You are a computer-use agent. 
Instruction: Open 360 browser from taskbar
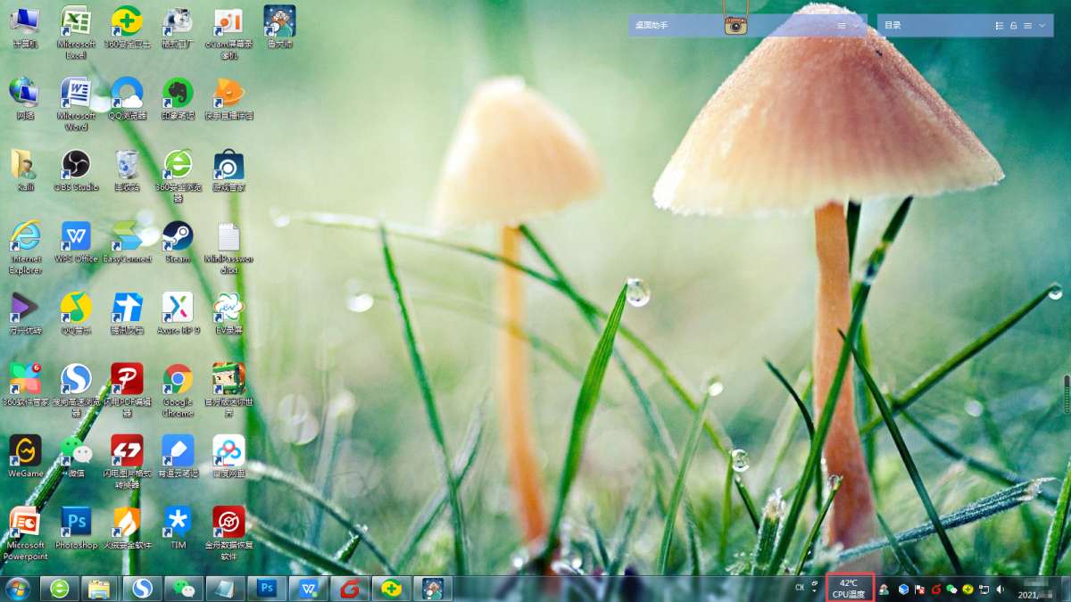(60, 589)
